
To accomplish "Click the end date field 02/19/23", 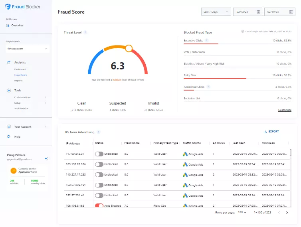I will click(280, 12).
